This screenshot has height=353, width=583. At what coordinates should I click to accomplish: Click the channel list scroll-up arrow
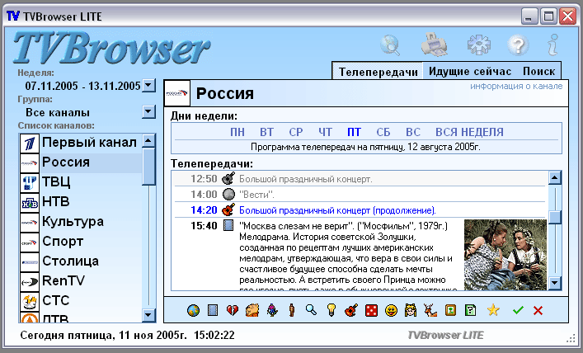(x=148, y=140)
